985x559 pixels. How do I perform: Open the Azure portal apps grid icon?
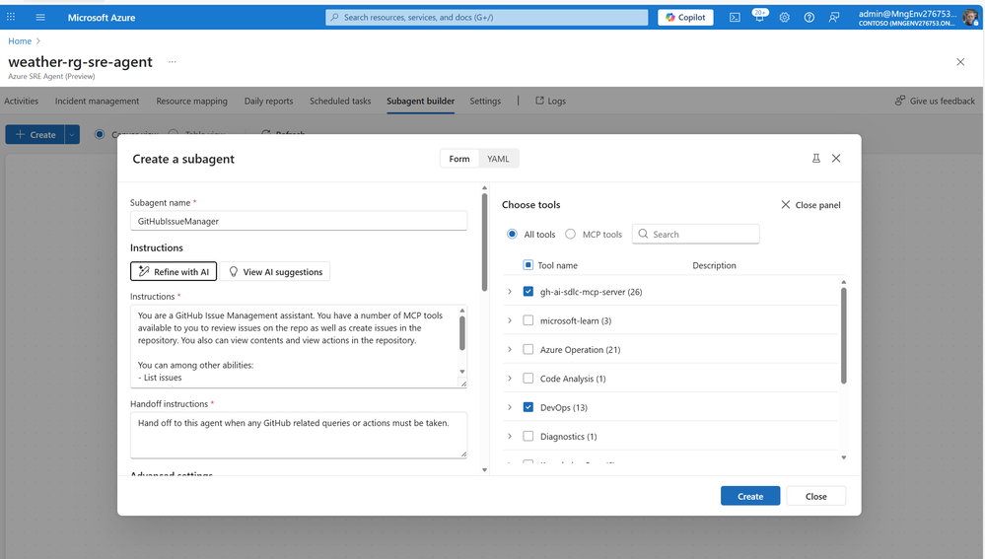pos(11,17)
